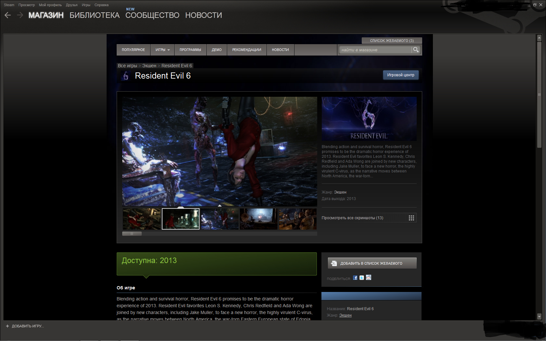The height and width of the screenshot is (341, 546).
Task: Click the vertical page scrollbar thumb
Action: click(x=539, y=94)
